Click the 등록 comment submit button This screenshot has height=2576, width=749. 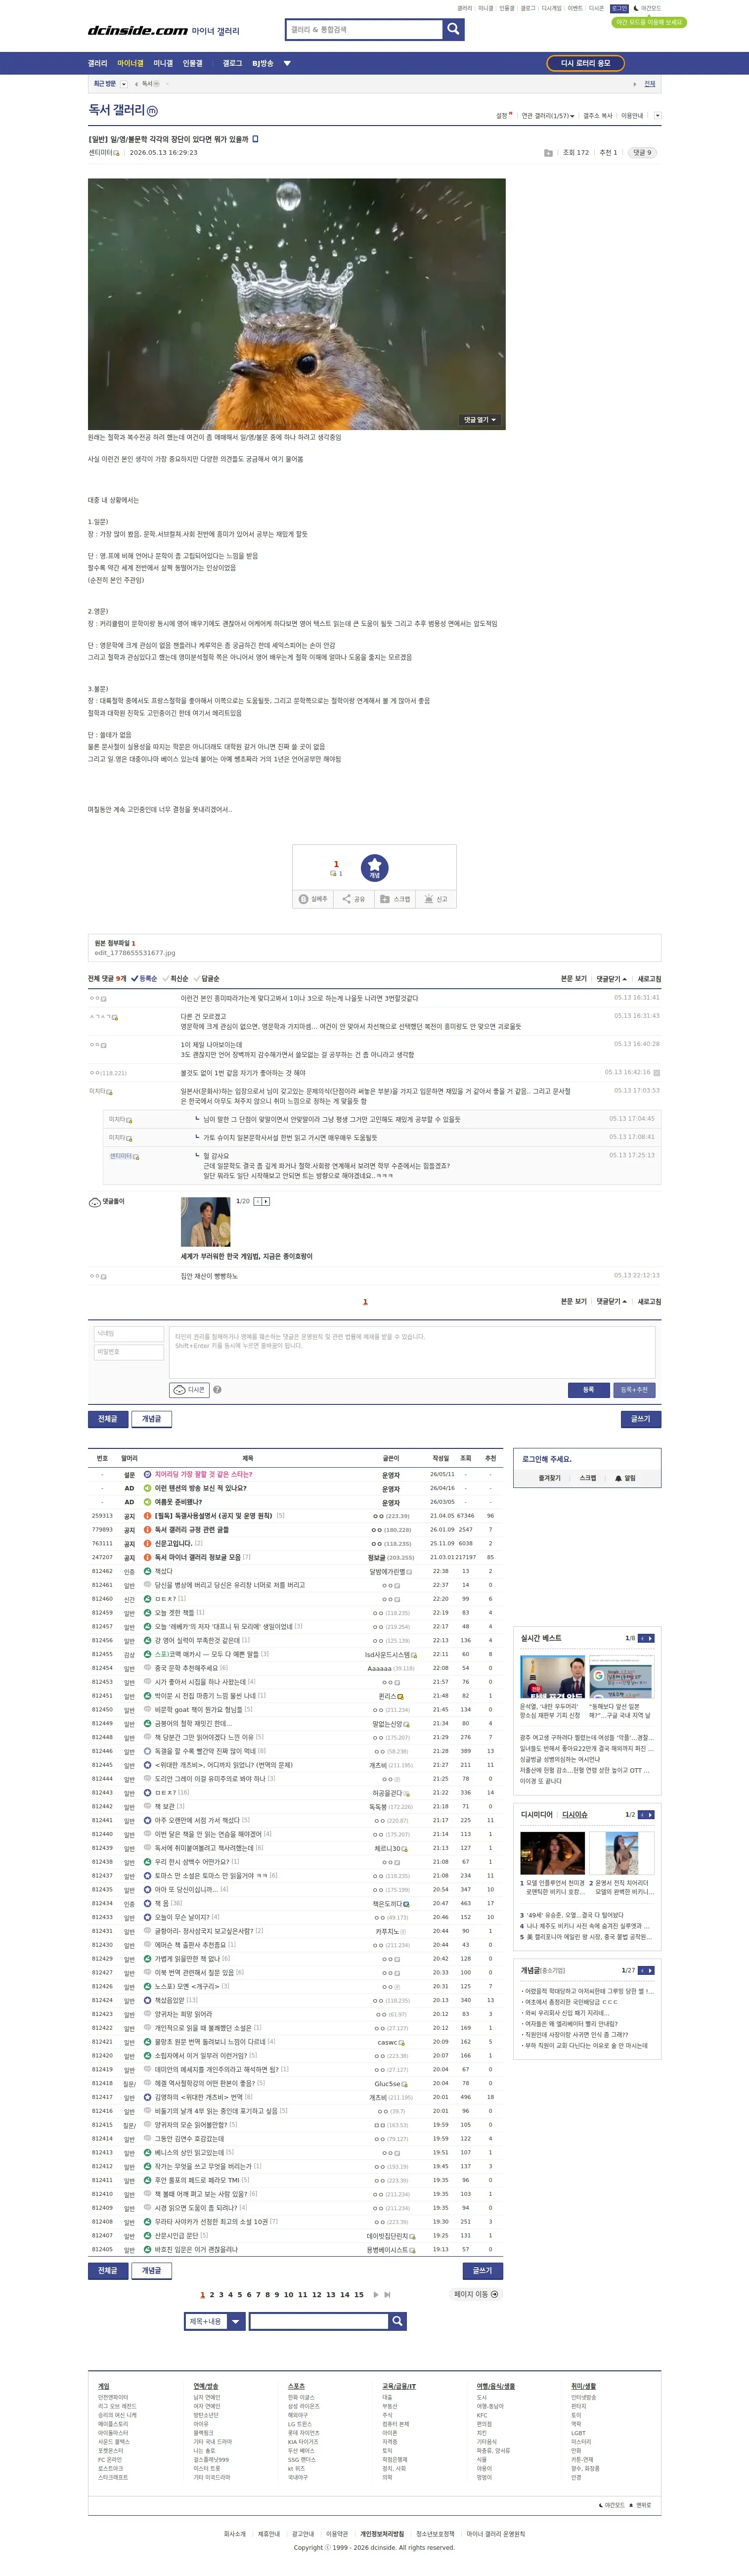coord(588,1390)
